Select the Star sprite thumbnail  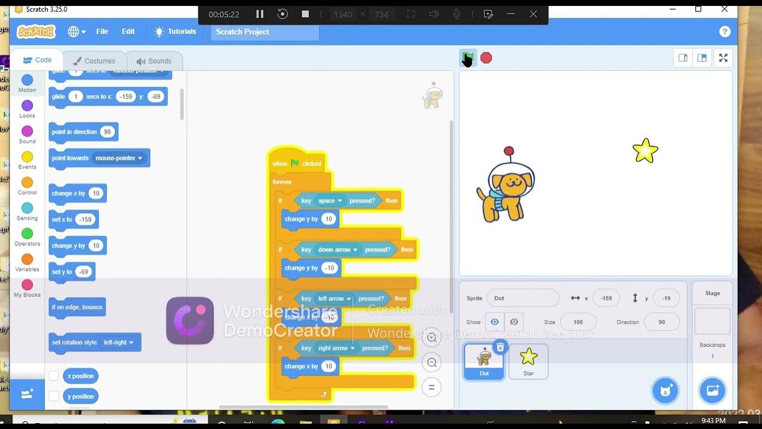(529, 361)
